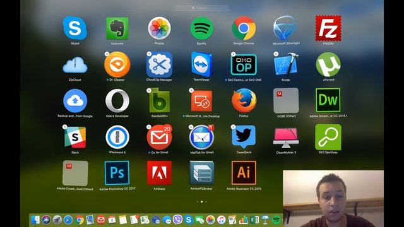The height and width of the screenshot is (227, 404).
Task: Launch Go for Gmail
Action: click(159, 137)
